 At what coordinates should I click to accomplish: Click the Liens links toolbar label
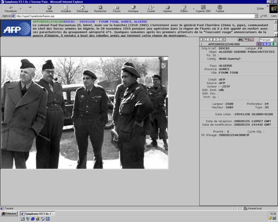[x=273, y=16]
